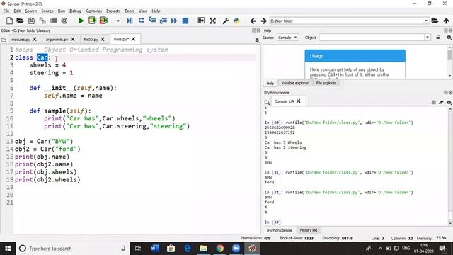Go to parent directory up-arrow icon
The height and width of the screenshot is (255, 453).
tap(447, 21)
